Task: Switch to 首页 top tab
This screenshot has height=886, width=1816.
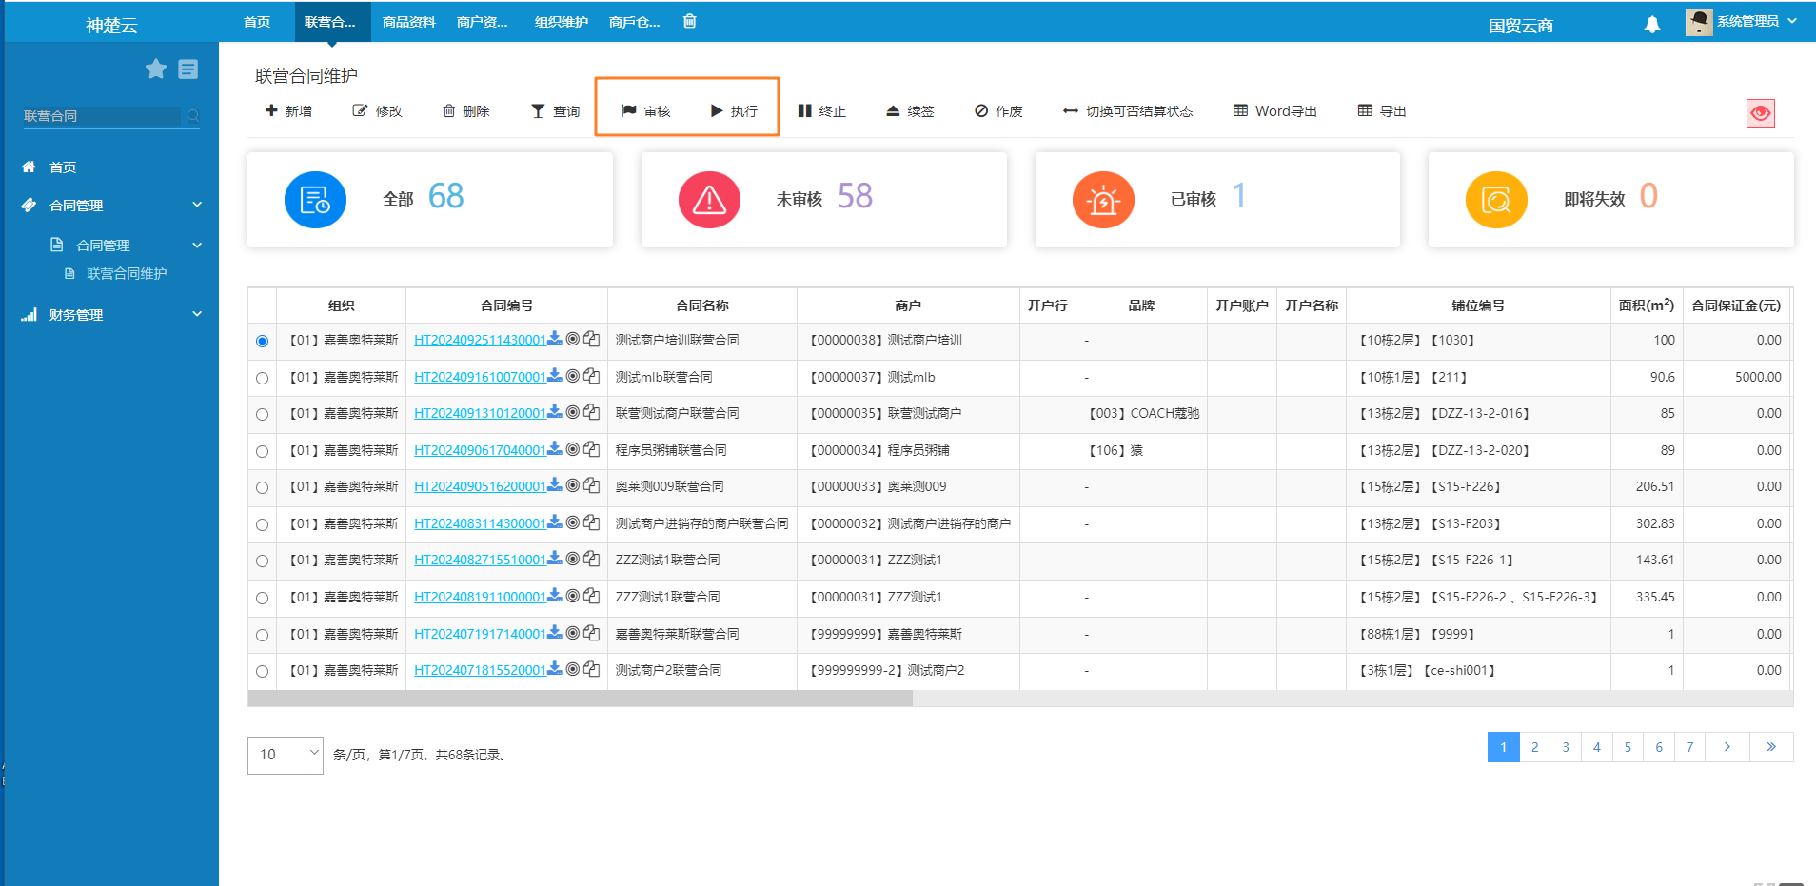Action: click(257, 22)
